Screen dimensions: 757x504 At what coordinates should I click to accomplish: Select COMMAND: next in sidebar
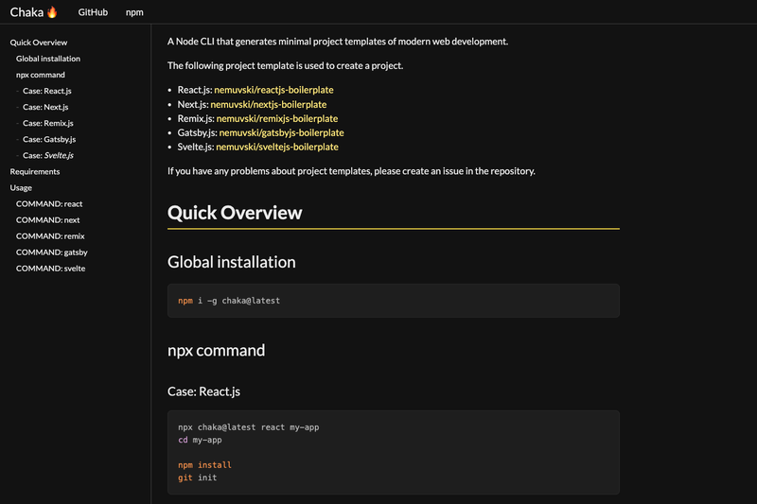coord(48,220)
